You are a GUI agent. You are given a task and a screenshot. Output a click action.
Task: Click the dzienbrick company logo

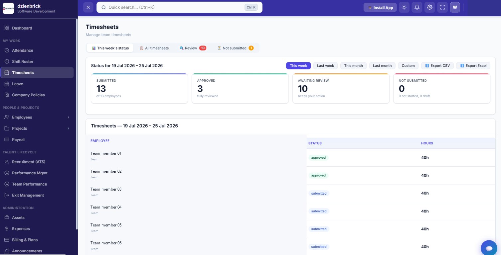click(x=8, y=8)
